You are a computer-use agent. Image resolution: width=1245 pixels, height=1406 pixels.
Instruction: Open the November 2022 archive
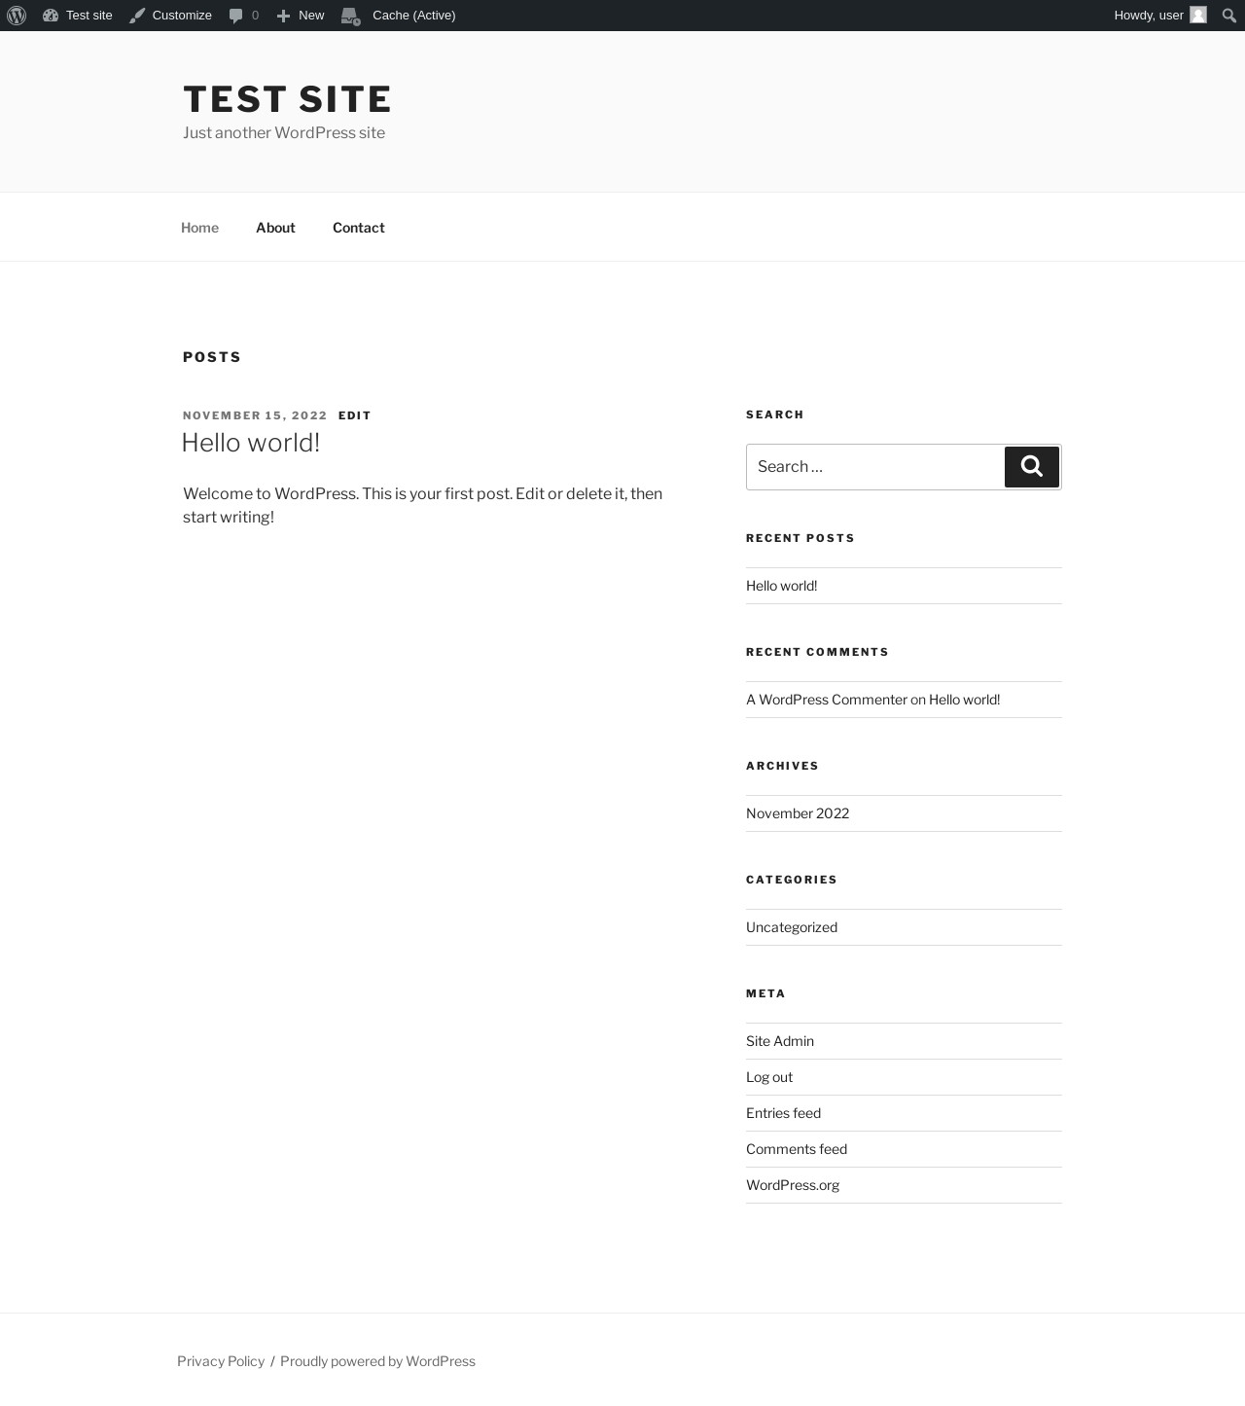[x=797, y=812]
